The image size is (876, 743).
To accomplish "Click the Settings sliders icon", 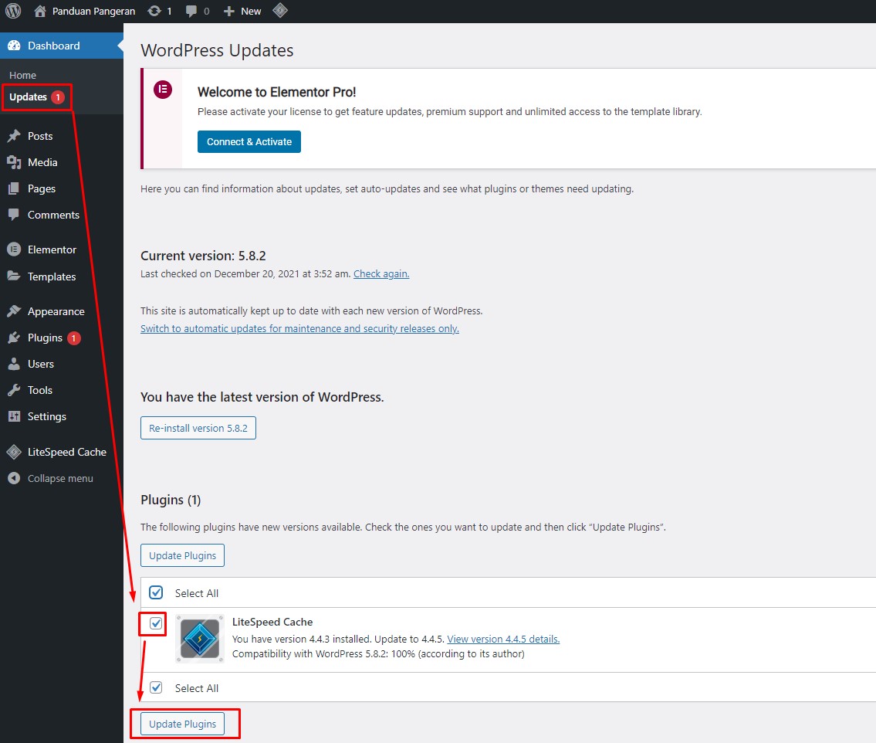I will pyautogui.click(x=14, y=416).
